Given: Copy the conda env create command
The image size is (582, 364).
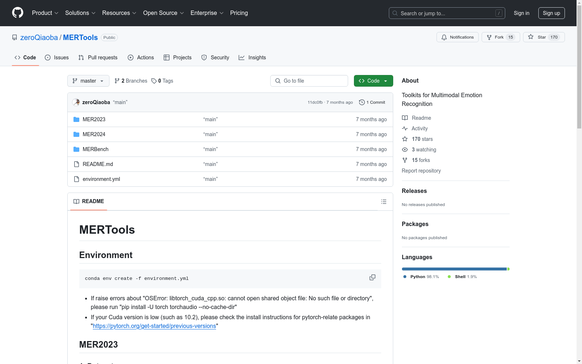Looking at the screenshot, I should tap(372, 278).
